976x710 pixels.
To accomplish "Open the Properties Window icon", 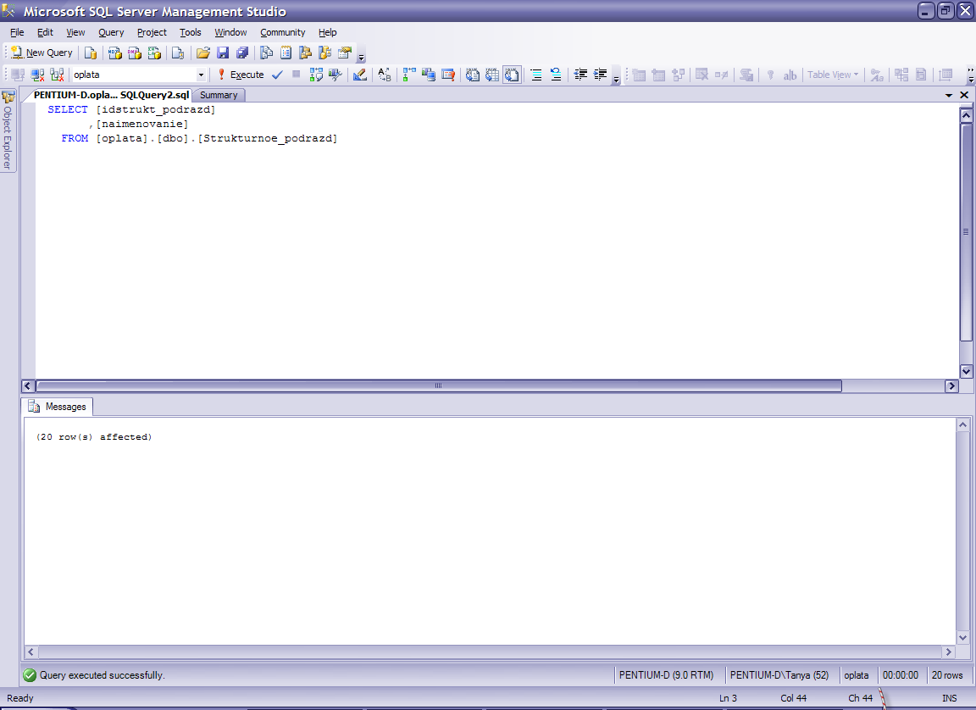I will tap(345, 53).
